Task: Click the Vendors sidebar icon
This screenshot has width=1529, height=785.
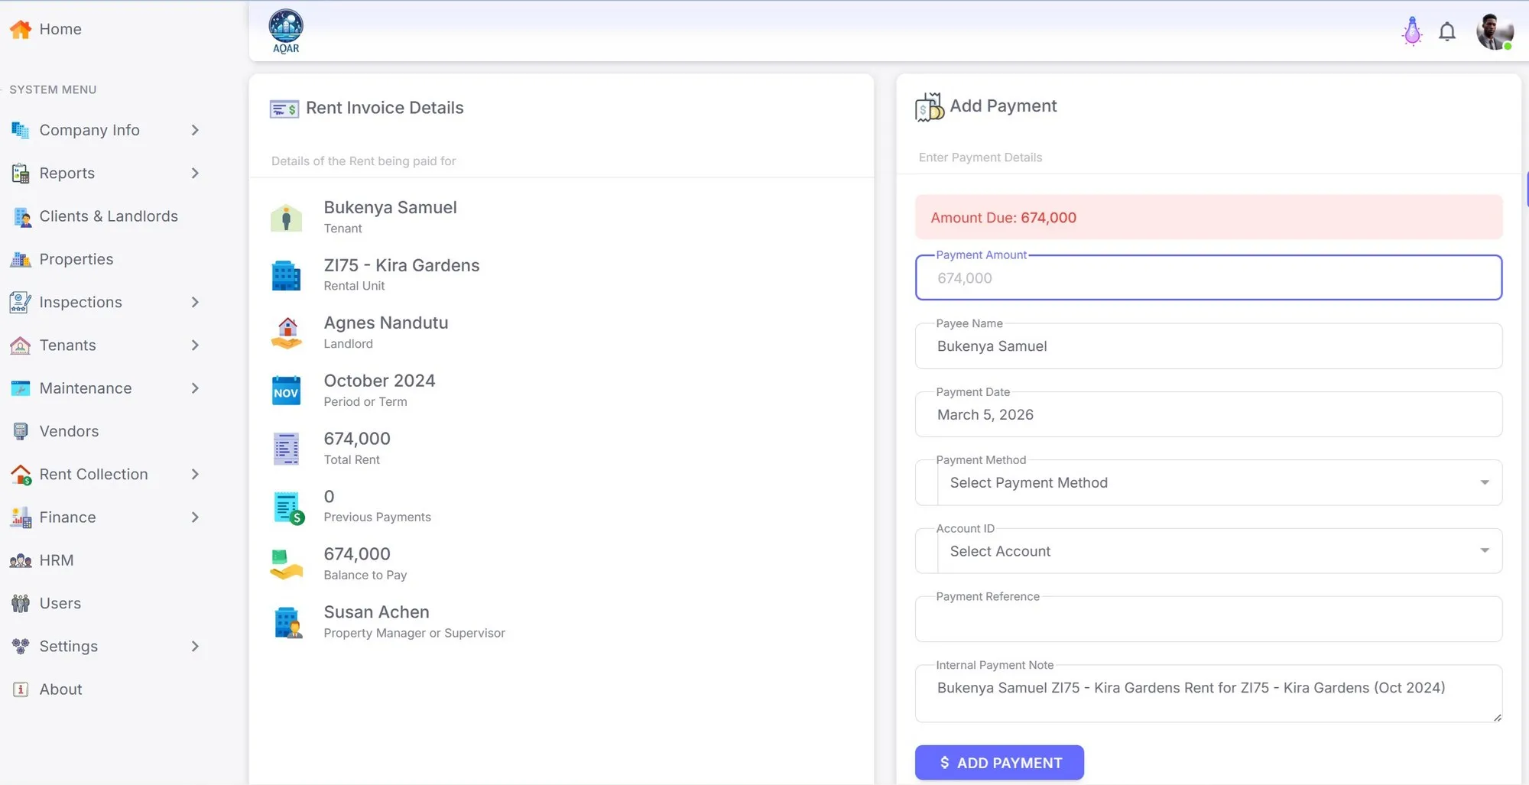Action: point(21,431)
